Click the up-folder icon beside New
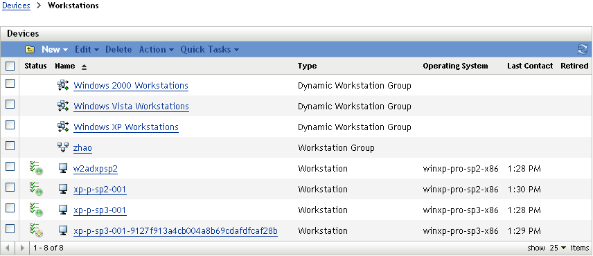Image resolution: width=593 pixels, height=256 pixels. (30, 49)
